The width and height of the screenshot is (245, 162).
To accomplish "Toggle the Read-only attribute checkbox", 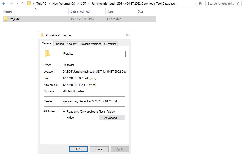I will [64, 112].
